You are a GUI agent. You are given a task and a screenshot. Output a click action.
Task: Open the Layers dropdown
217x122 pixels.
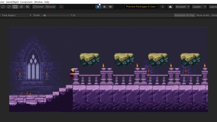(x=199, y=7)
